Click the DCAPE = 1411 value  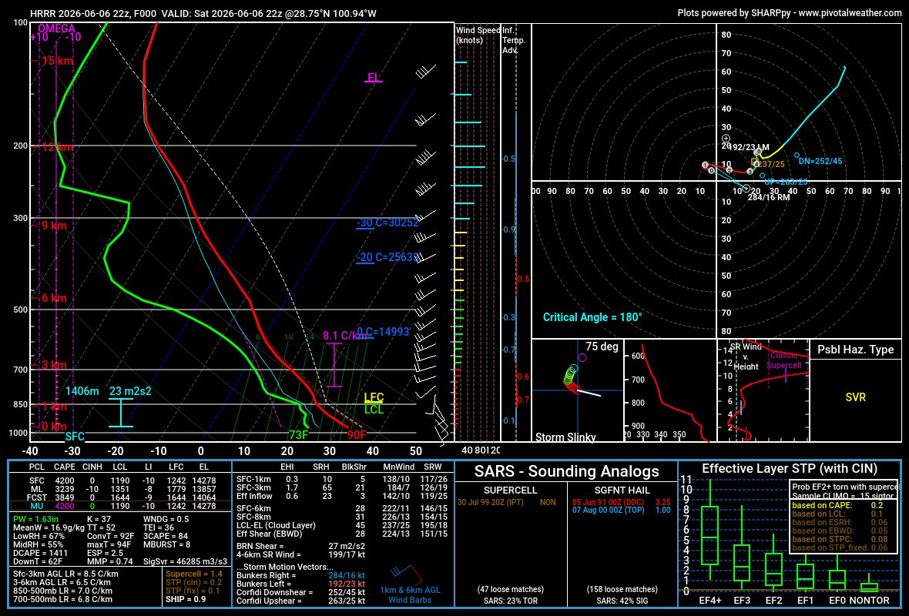point(41,554)
